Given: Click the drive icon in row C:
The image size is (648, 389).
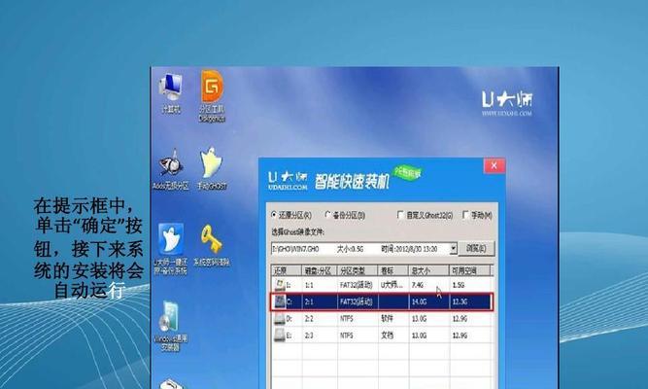Looking at the screenshot, I should (x=280, y=301).
